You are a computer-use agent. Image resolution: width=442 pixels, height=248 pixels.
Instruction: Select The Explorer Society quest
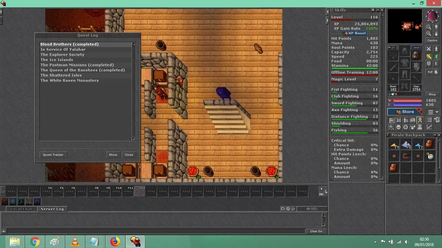coord(86,55)
